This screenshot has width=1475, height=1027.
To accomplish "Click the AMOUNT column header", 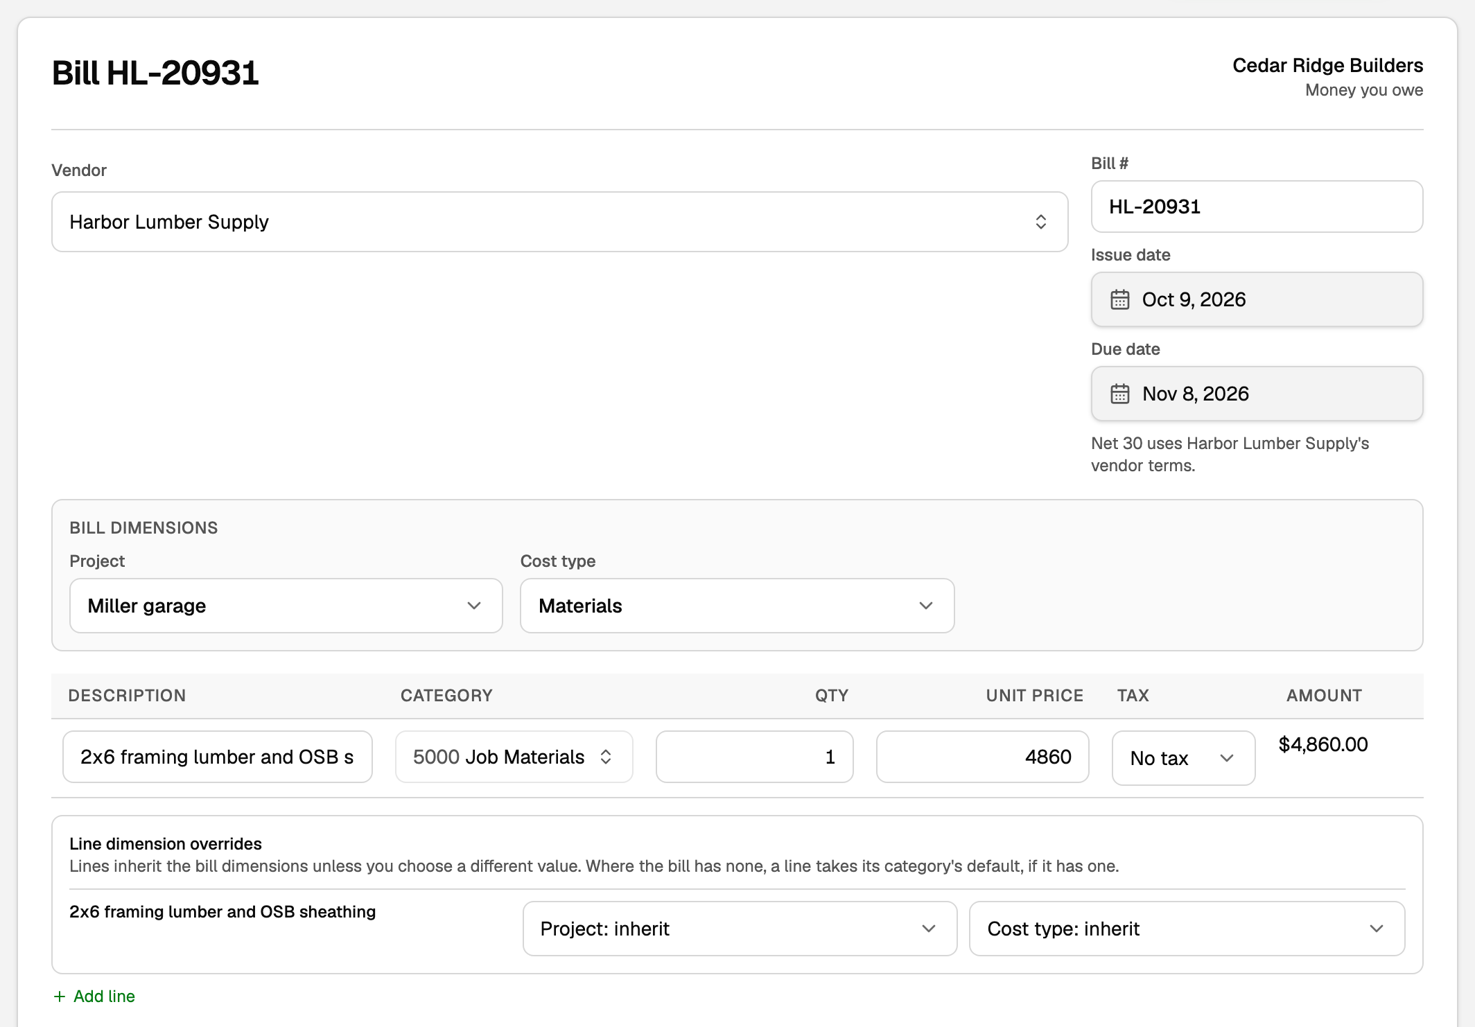I will [1324, 696].
